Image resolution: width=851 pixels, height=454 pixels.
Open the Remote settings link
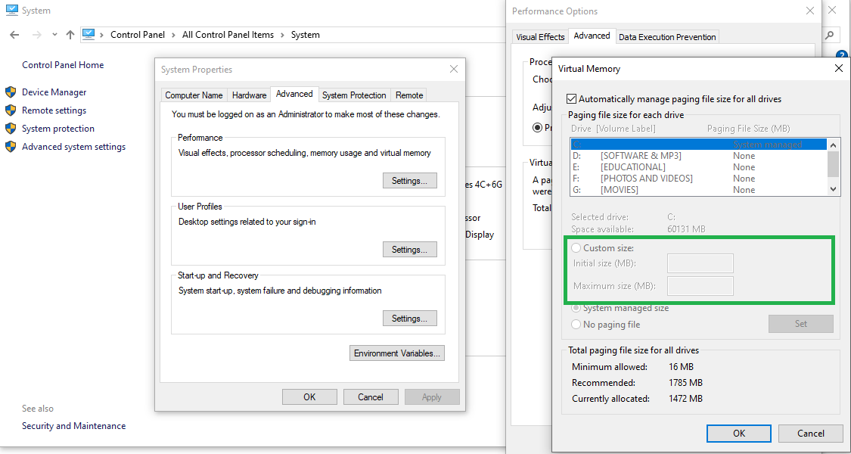[54, 110]
